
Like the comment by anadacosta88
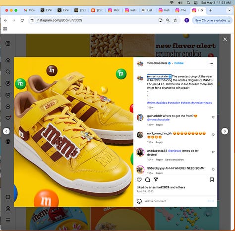pyautogui.click(x=213, y=152)
